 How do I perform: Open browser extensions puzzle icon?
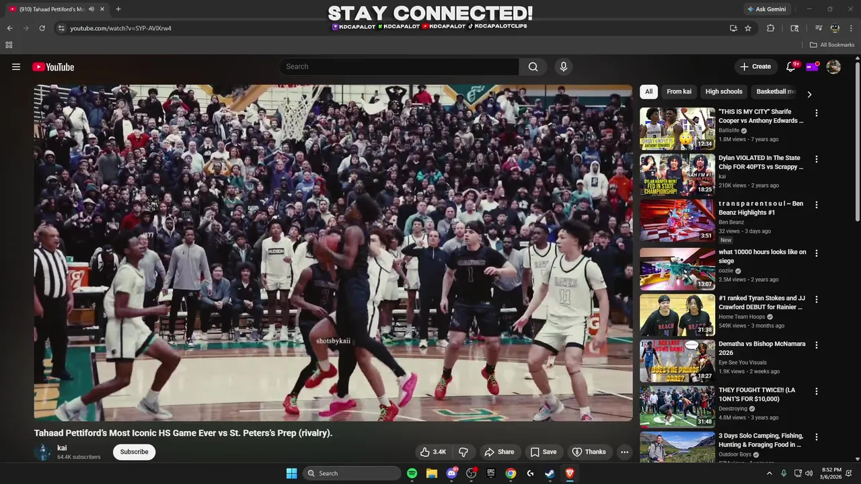(x=771, y=28)
